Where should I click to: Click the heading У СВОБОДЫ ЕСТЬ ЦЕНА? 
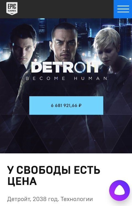click(53, 176)
